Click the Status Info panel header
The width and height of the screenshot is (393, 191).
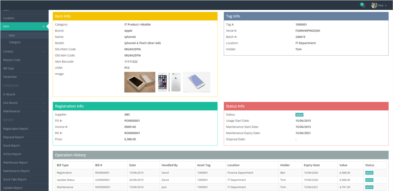[x=306, y=106]
